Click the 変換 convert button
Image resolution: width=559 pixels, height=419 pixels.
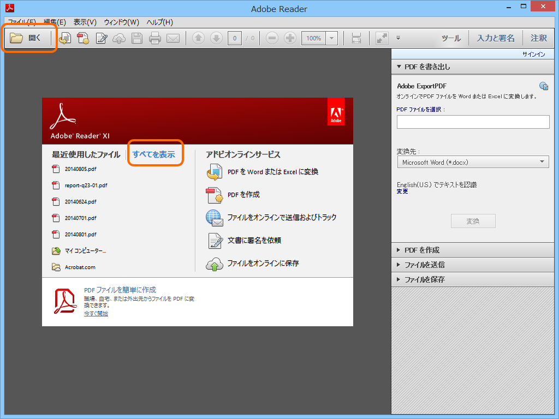473,221
